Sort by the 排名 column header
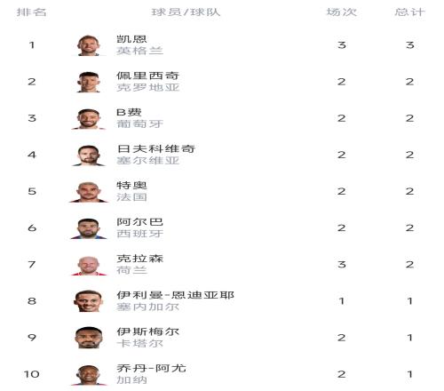The image size is (444, 391). (x=31, y=12)
